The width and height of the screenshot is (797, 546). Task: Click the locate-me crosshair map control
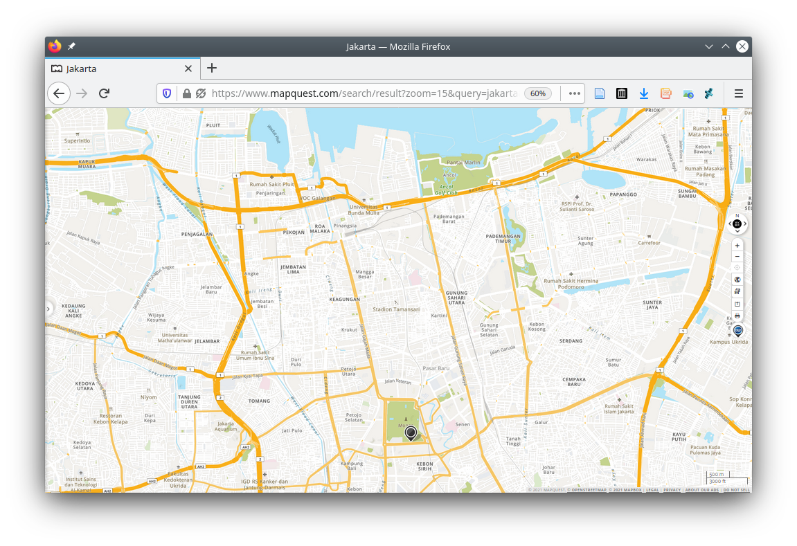point(737,268)
